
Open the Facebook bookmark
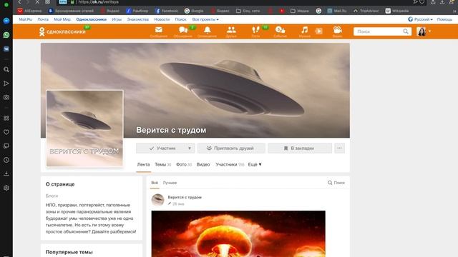click(x=166, y=11)
